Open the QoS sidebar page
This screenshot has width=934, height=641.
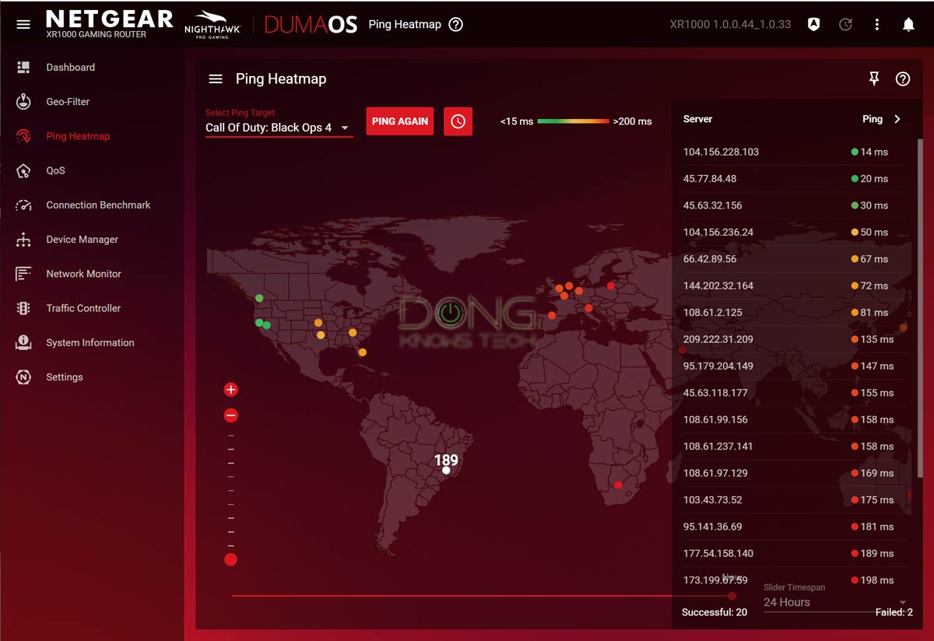tap(55, 170)
